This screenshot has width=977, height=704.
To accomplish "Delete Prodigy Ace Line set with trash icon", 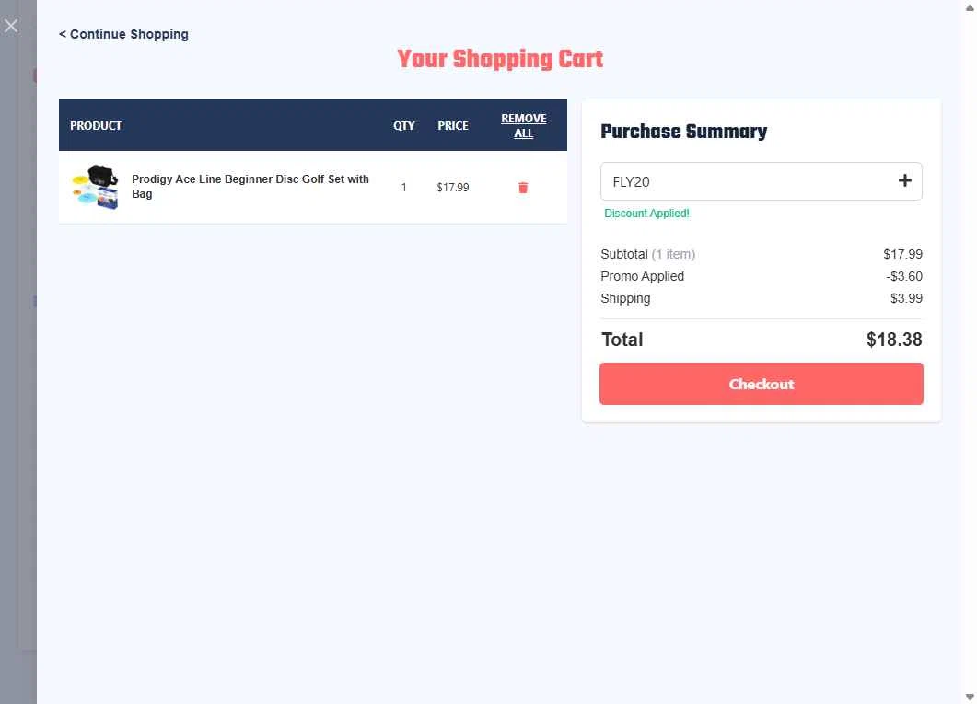I will [523, 188].
